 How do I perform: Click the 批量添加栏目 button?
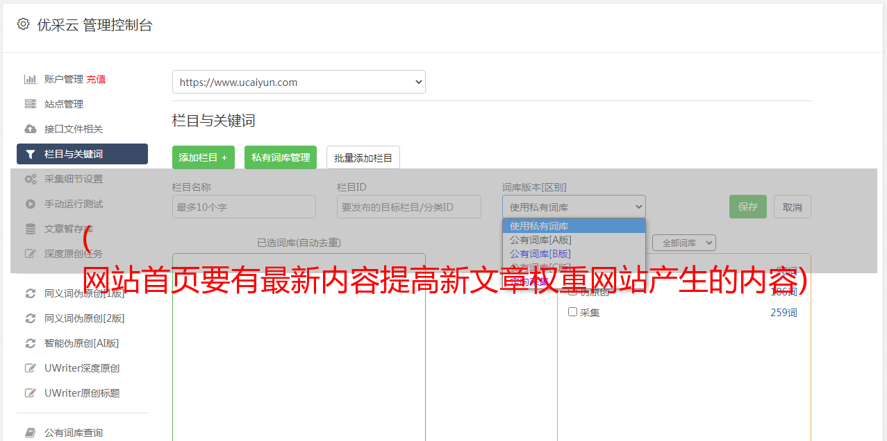click(363, 157)
